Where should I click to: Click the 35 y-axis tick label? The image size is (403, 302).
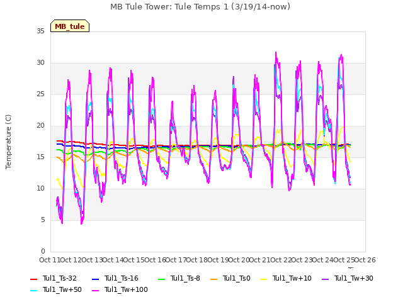pos(40,31)
